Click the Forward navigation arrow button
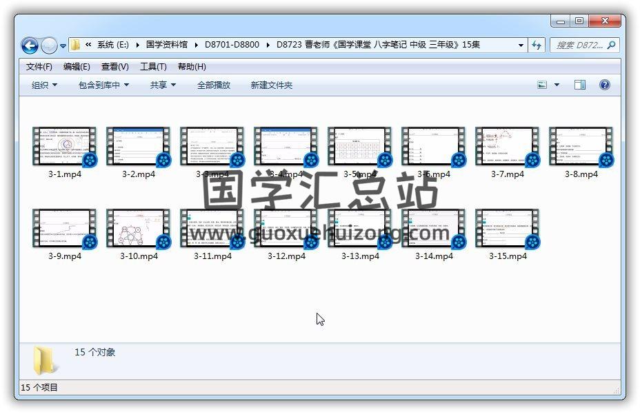Screen dimensions: 640x414 pyautogui.click(x=50, y=45)
